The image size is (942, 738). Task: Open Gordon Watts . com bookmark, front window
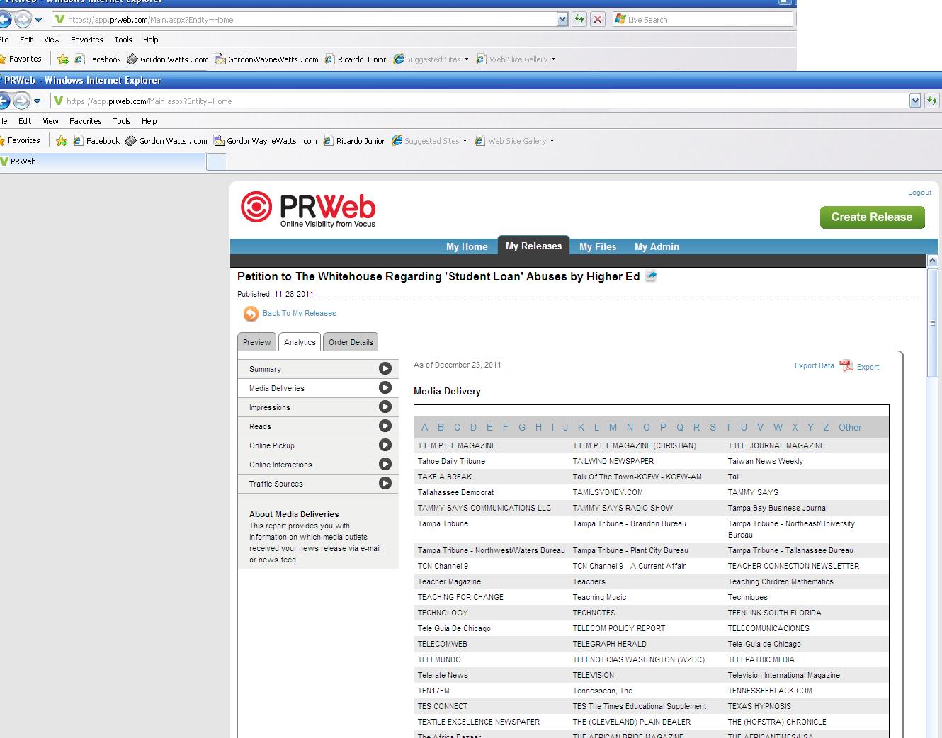coord(166,141)
